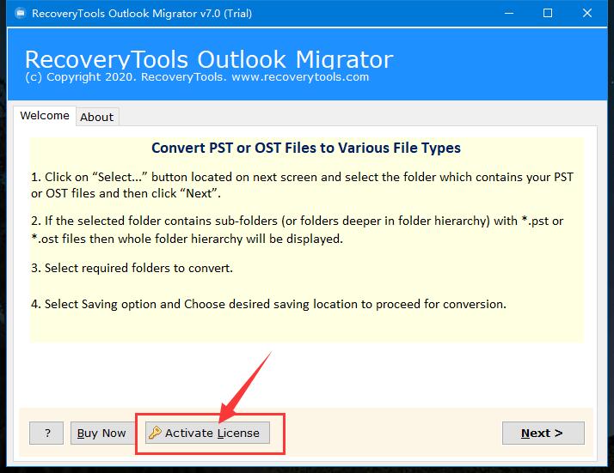This screenshot has width=614, height=473.
Task: Click instruction step 1 about Select button
Action: click(302, 185)
